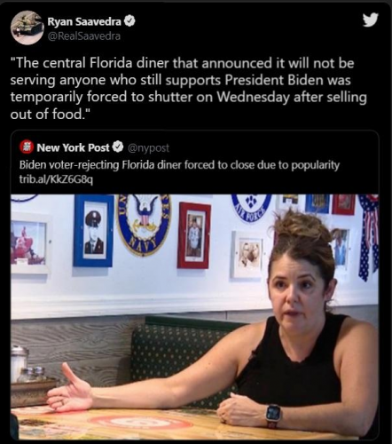Open Ryan Saavedra's profile avatar
The height and width of the screenshot is (444, 392).
[x=27, y=28]
